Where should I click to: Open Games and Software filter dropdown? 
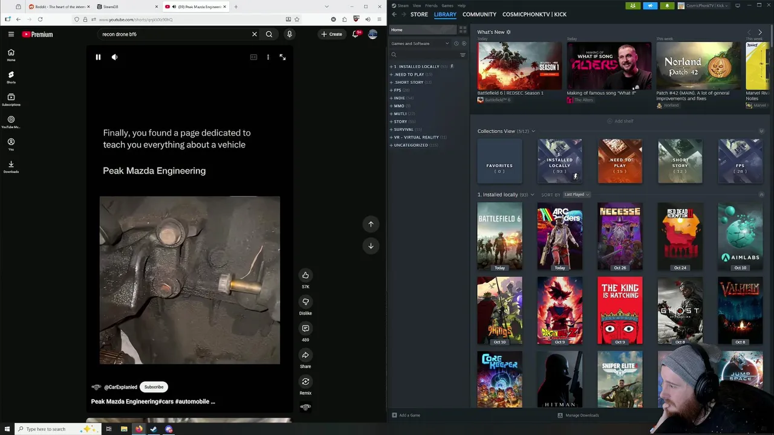coord(420,43)
